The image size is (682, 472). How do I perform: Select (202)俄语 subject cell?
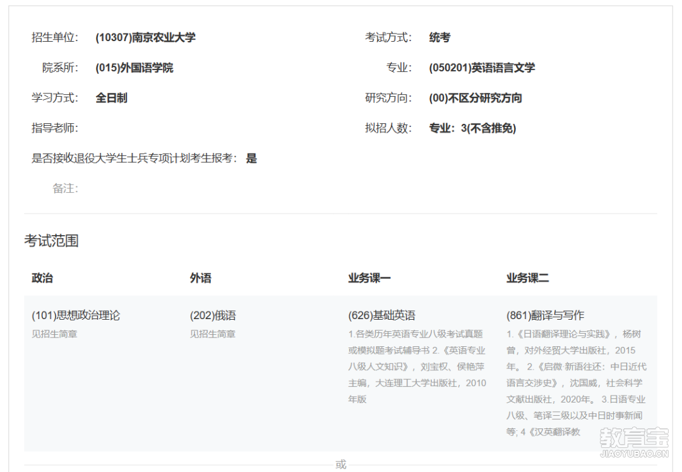[213, 315]
